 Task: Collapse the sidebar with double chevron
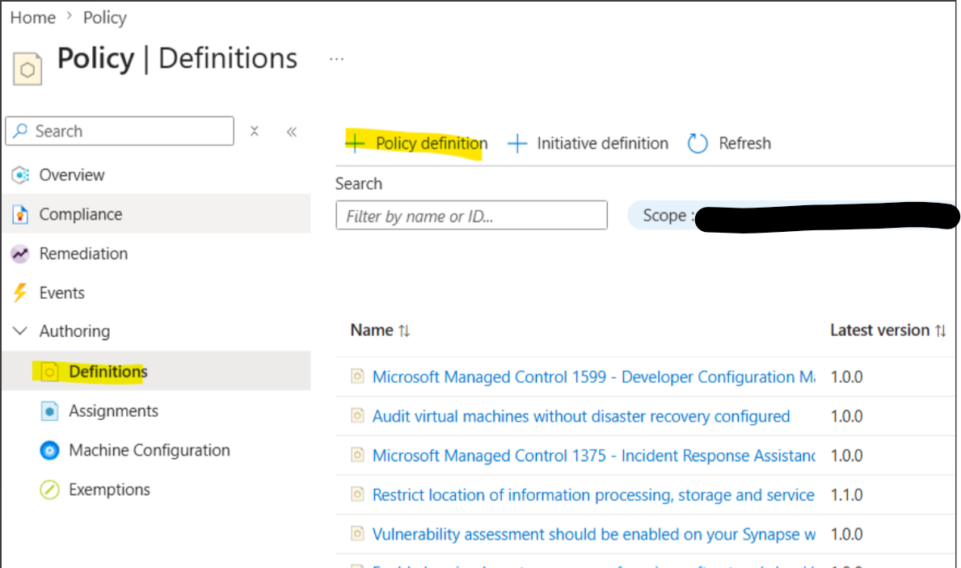(292, 131)
